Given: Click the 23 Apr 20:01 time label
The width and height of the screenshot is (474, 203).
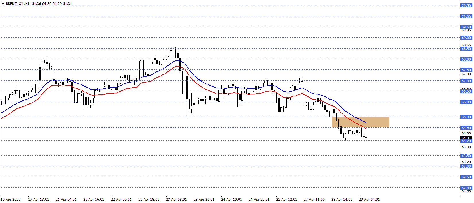Looking at the screenshot, I should coord(204,200).
